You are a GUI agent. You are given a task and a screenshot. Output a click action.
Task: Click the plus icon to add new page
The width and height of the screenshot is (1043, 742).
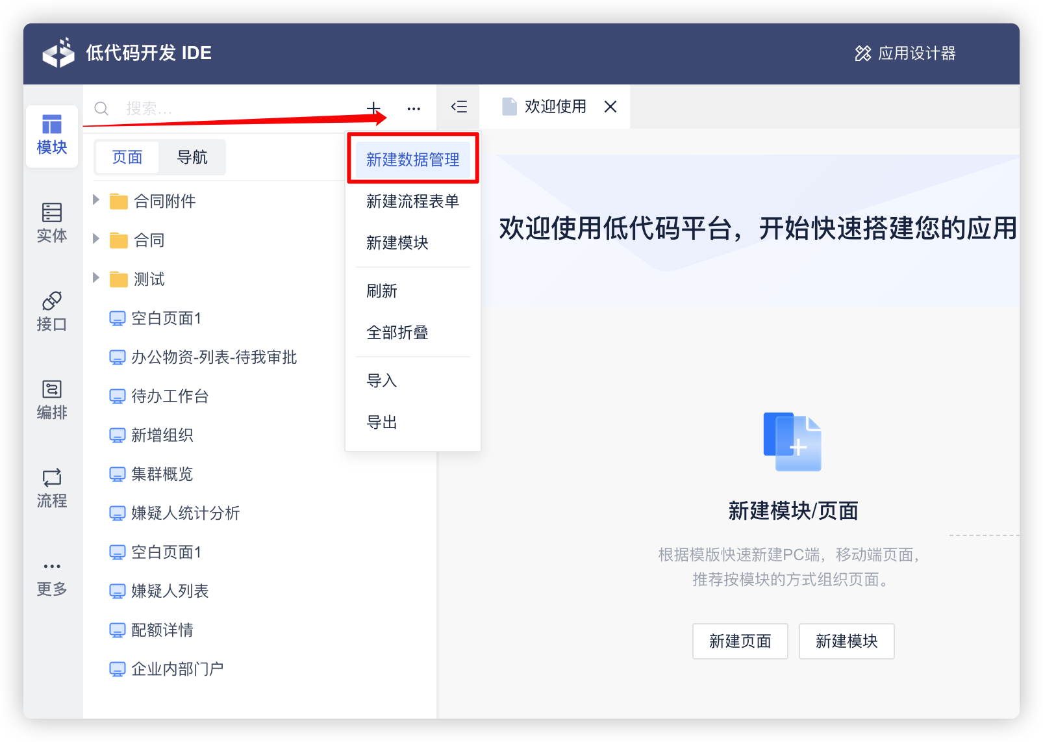click(373, 108)
